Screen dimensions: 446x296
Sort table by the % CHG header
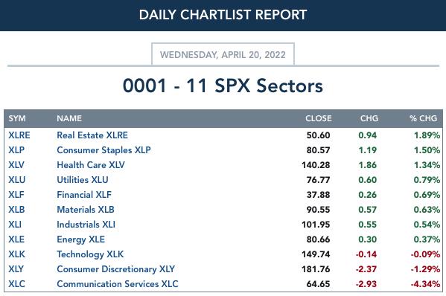coord(423,118)
